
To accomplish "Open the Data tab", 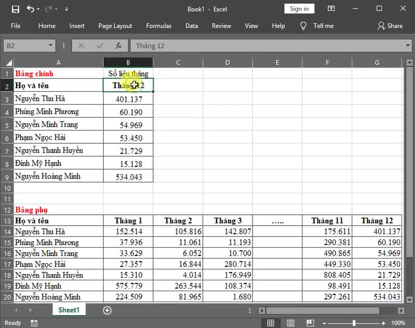I will point(191,25).
